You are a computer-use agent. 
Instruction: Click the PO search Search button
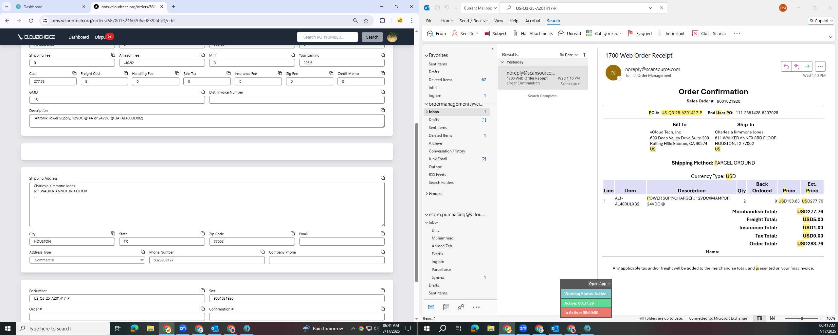(372, 37)
